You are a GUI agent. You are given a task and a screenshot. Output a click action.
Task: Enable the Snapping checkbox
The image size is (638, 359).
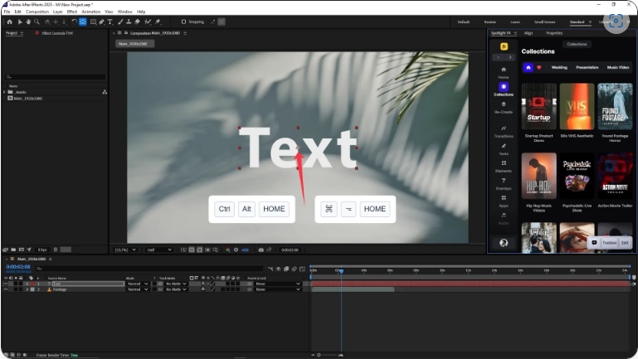click(x=183, y=22)
